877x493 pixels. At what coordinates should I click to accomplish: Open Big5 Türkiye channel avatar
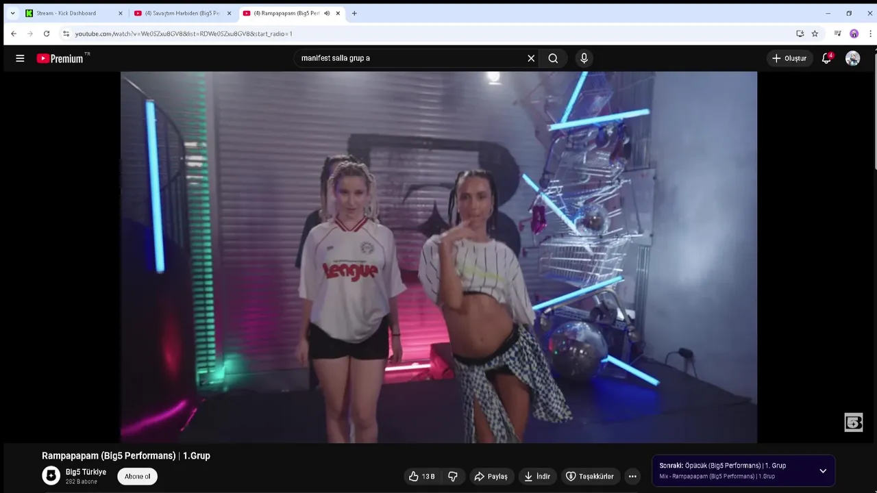[x=51, y=476]
